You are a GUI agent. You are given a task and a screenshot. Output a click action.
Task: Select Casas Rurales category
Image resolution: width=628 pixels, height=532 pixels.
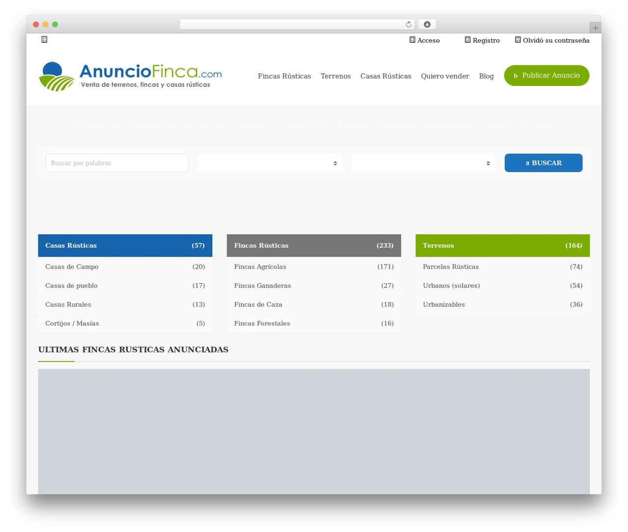[x=125, y=304]
